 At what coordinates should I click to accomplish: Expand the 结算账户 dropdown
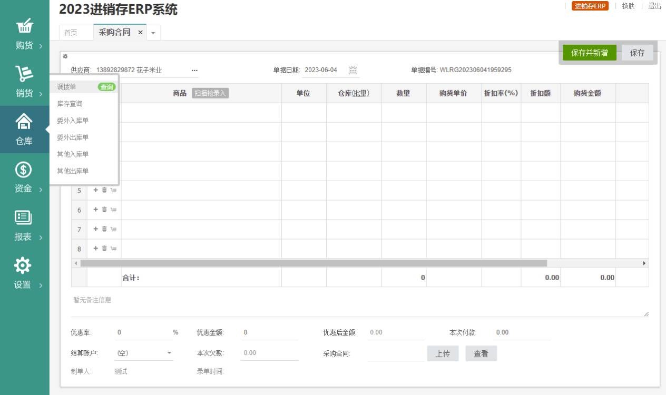[170, 353]
